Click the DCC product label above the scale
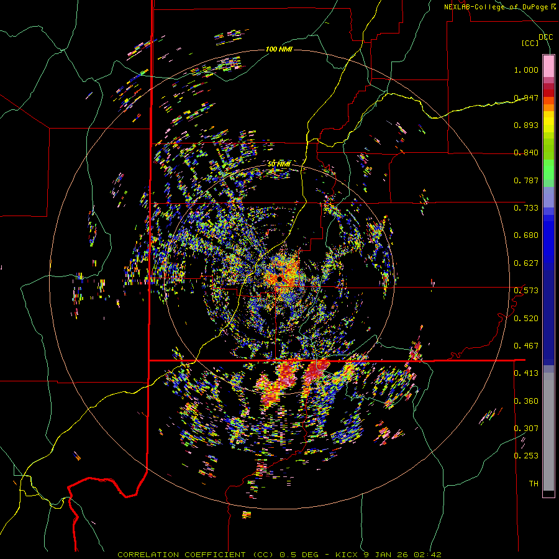The image size is (559, 559). point(546,37)
